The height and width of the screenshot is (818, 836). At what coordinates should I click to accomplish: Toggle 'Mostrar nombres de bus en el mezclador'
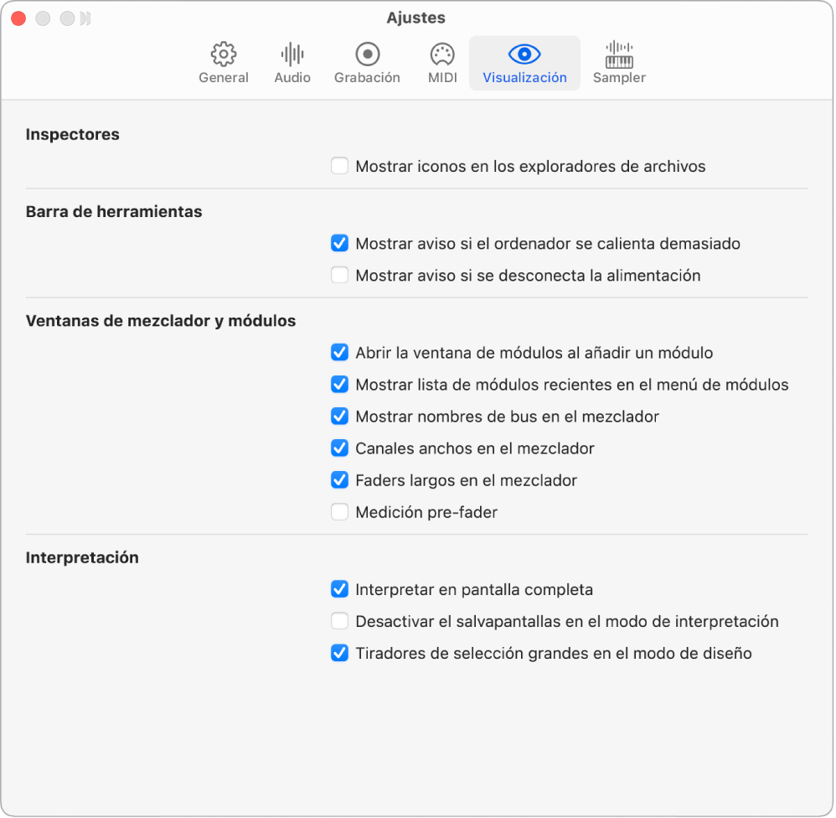tap(339, 417)
